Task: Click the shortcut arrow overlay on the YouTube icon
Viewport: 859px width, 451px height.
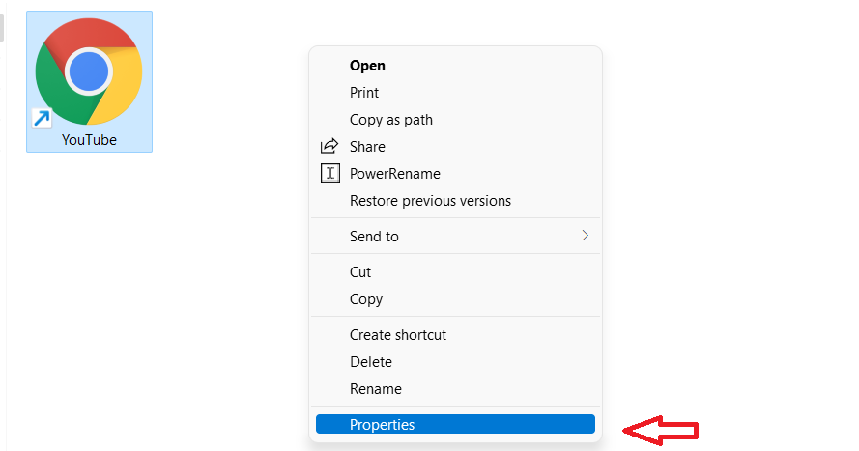Action: pos(42,119)
